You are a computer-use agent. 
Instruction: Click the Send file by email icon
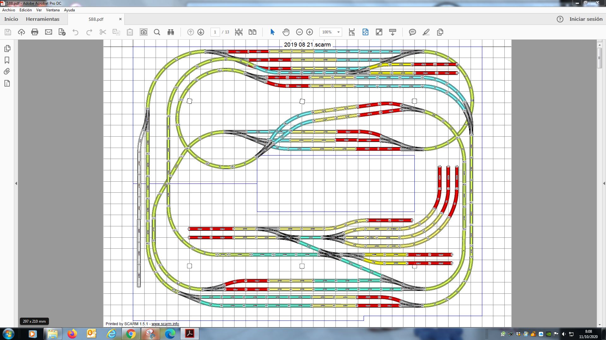(49, 32)
